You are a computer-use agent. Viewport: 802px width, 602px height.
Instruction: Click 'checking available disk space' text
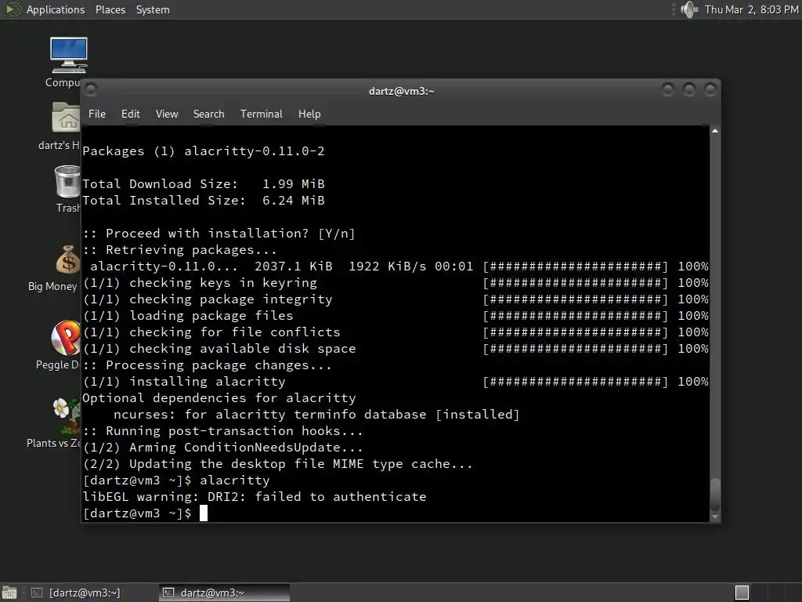[x=243, y=349]
